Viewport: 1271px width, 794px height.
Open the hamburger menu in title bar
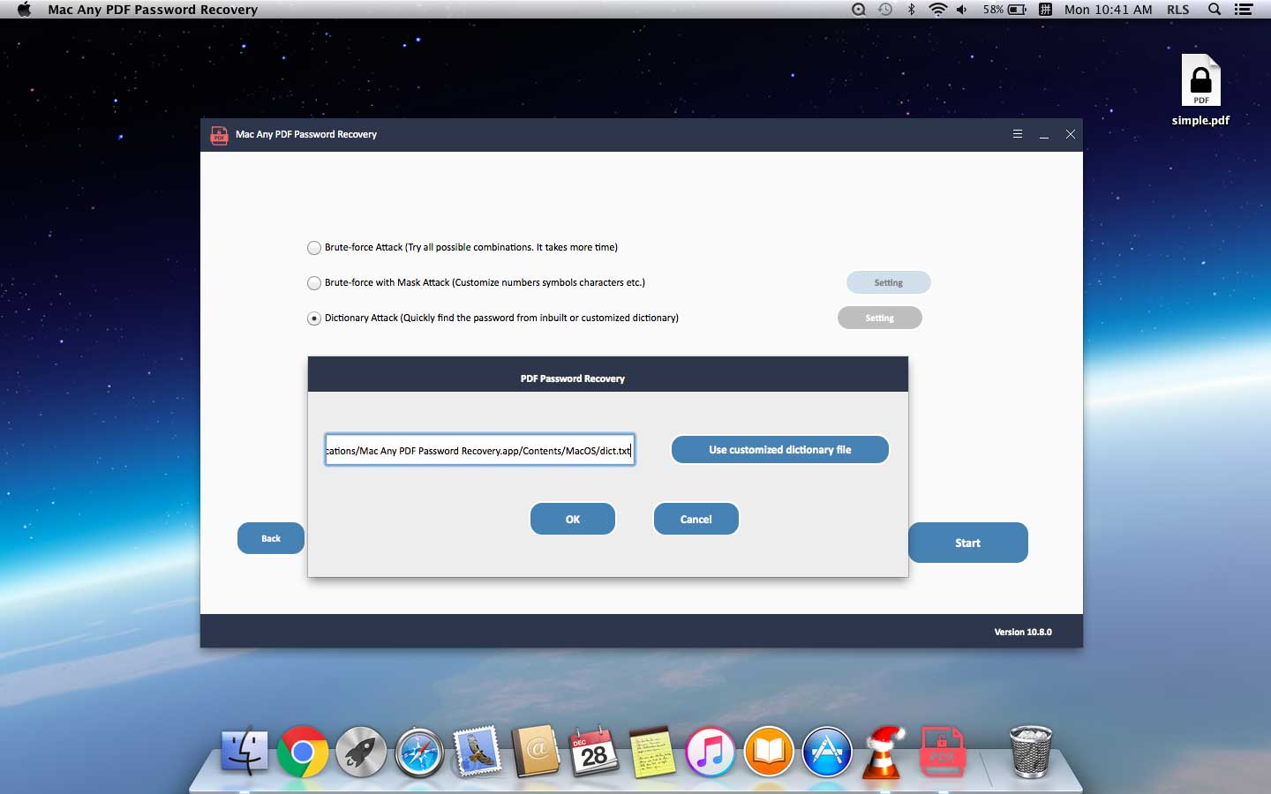(1018, 134)
